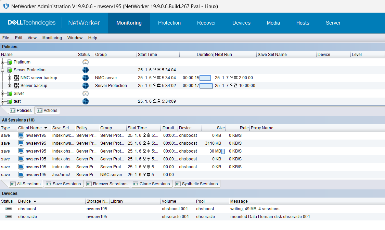Click the NMC server backup status icon

(x=86, y=78)
